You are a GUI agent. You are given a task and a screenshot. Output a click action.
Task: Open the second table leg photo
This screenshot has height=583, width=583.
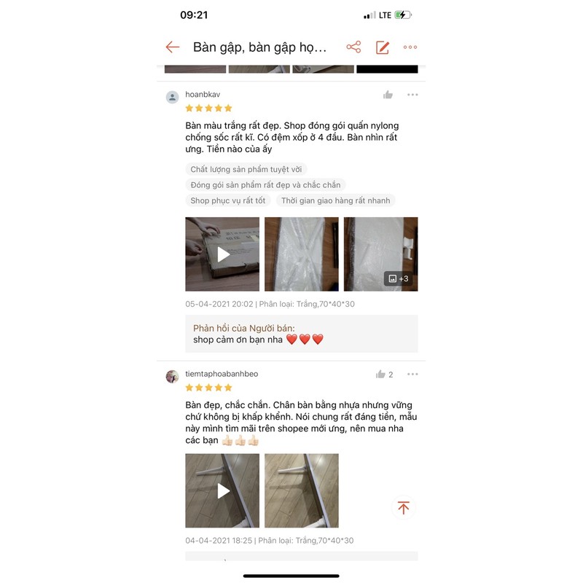(x=302, y=490)
